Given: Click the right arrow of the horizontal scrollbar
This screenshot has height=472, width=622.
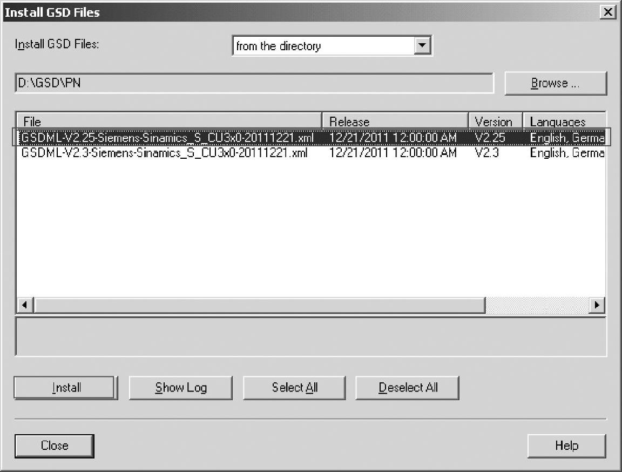Looking at the screenshot, I should [x=597, y=305].
